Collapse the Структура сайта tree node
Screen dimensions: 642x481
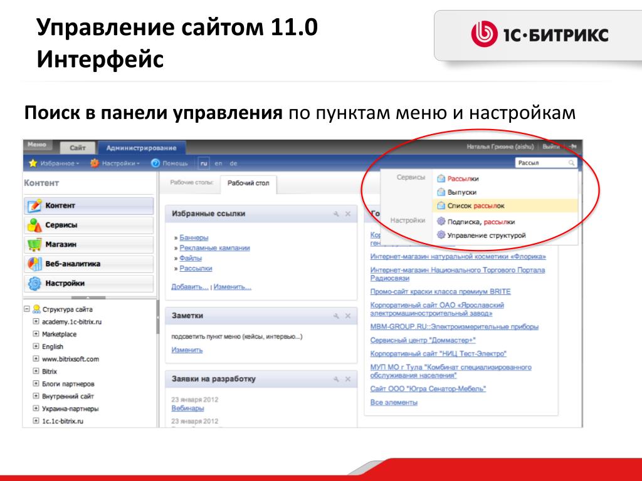(27, 309)
